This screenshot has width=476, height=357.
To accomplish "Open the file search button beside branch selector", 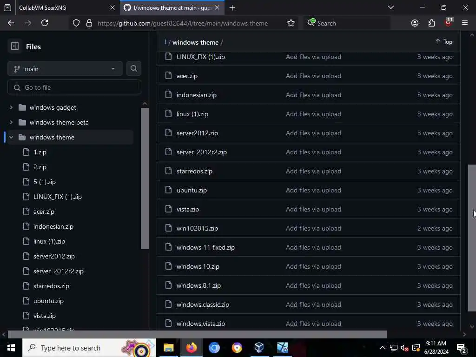I will tap(133, 69).
